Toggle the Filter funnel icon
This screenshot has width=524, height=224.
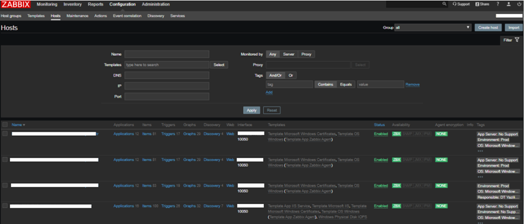coord(517,40)
